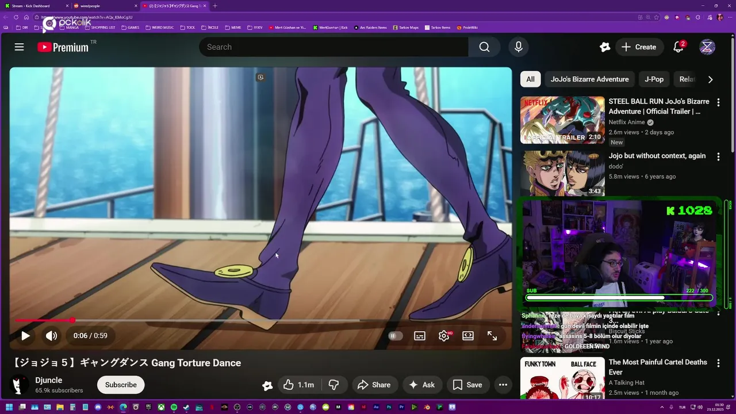Open options menu for STEEL BALL RUN video
736x414 pixels.
coord(718,102)
